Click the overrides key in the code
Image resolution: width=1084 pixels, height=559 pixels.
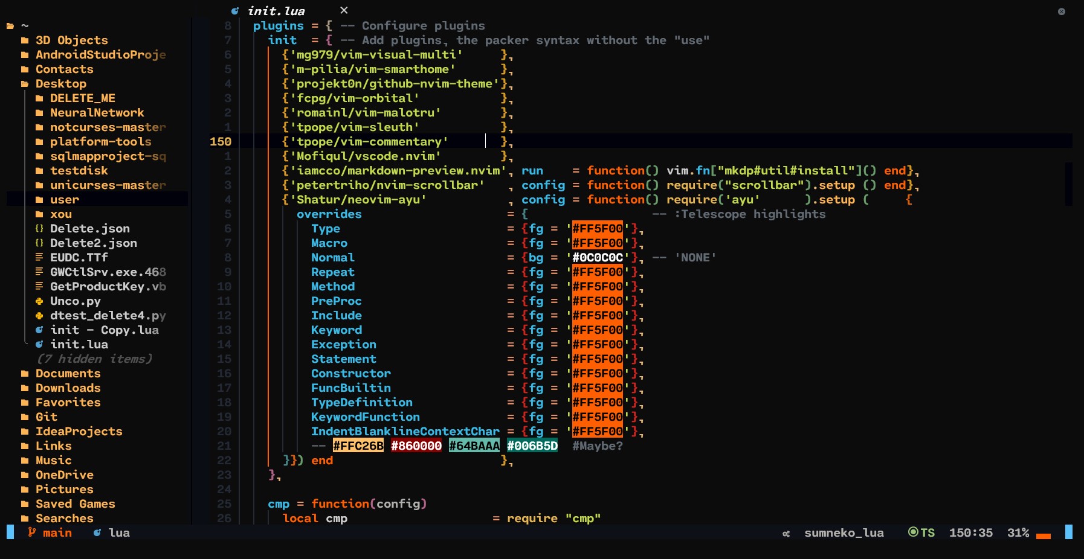[329, 214]
